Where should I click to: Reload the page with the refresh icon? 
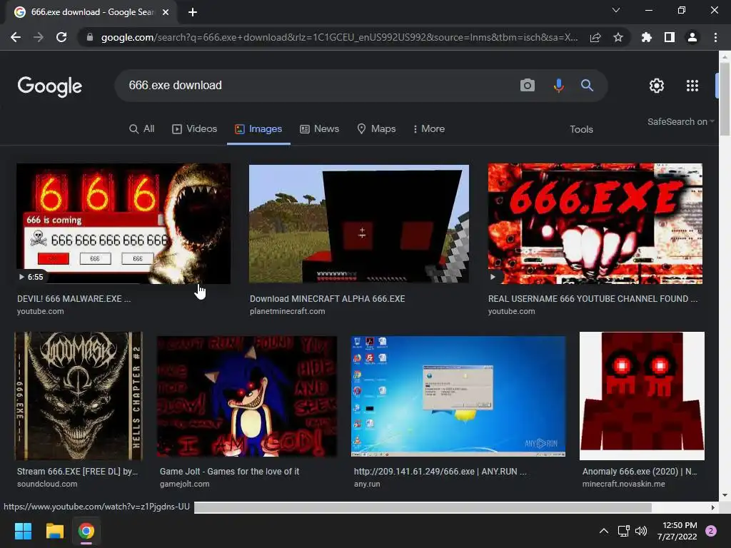61,37
